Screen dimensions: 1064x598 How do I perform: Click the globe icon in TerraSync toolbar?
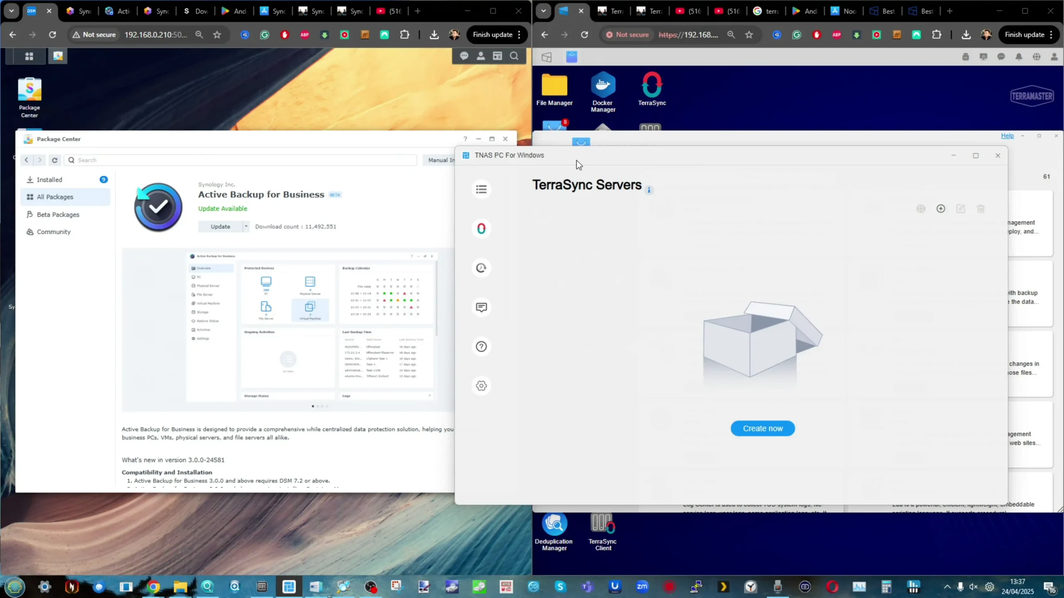pyautogui.click(x=921, y=209)
